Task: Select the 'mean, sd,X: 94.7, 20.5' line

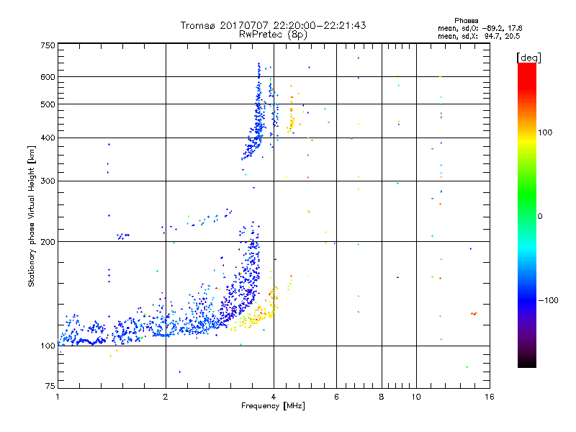Action: coord(479,36)
